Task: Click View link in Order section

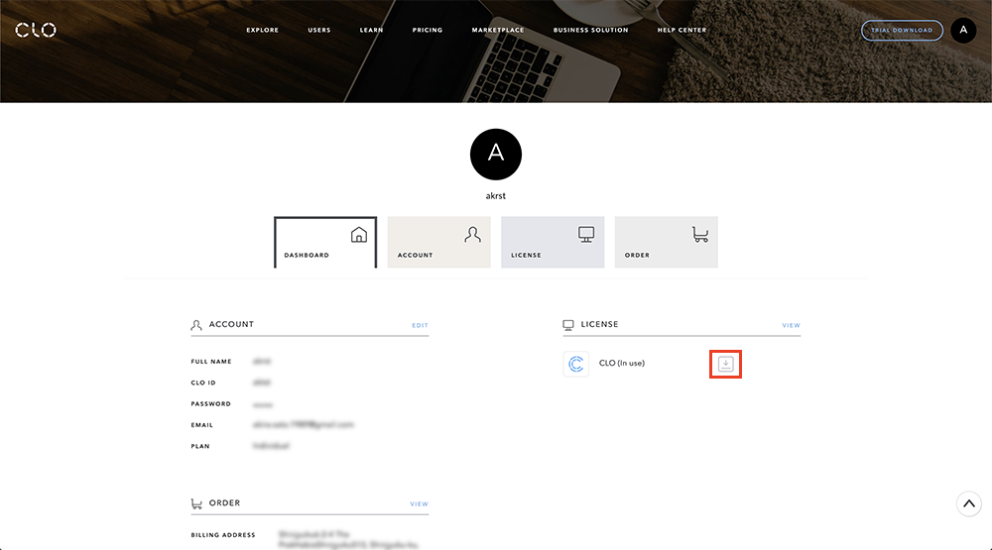Action: click(420, 504)
